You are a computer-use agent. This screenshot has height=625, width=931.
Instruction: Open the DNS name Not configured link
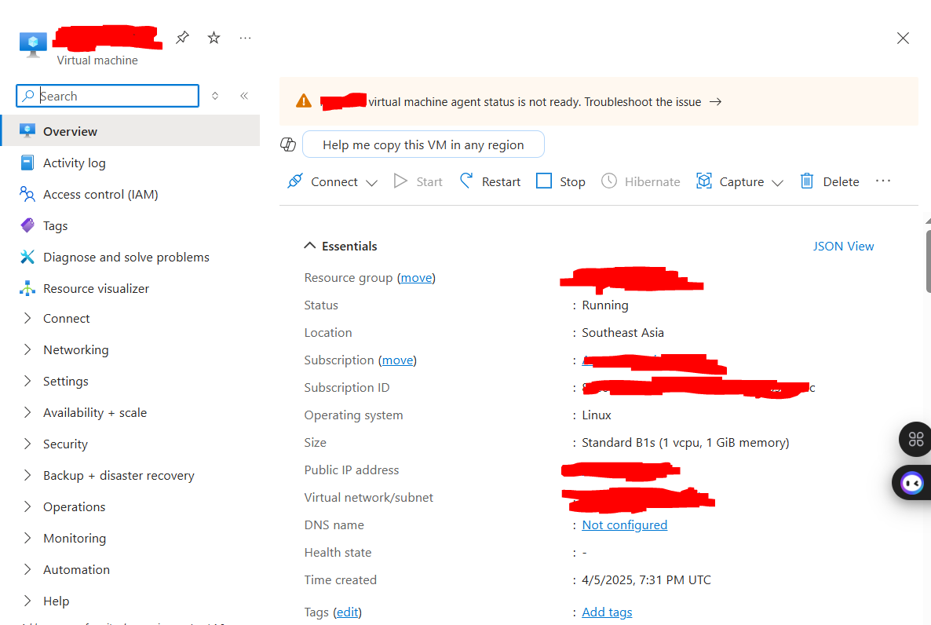[x=625, y=525]
